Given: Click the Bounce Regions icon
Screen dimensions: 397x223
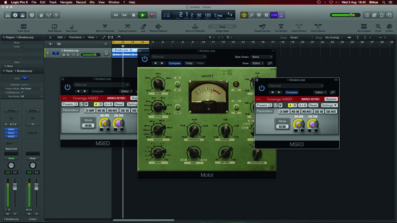Looking at the screenshot, I should (x=158, y=26).
